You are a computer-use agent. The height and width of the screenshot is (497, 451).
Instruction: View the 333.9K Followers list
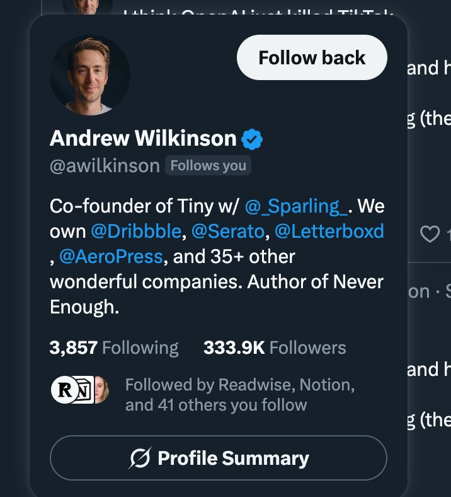click(x=275, y=348)
